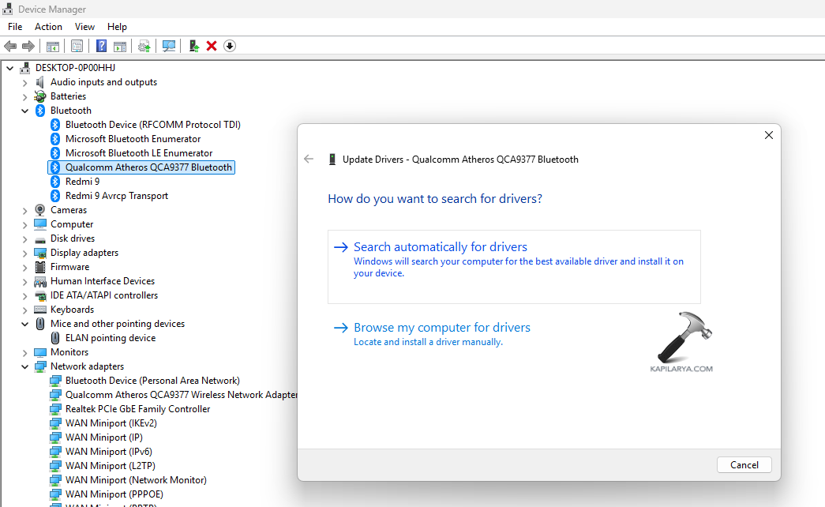Expand the Keyboards category
Image resolution: width=825 pixels, height=507 pixels.
coord(24,310)
